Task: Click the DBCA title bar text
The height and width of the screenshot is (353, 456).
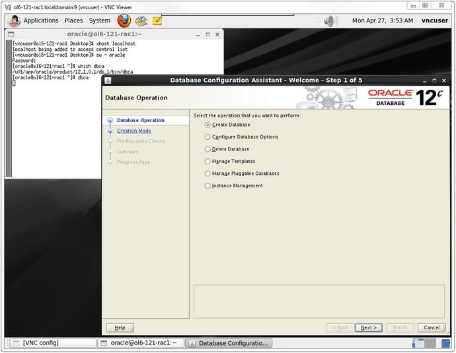Action: pos(266,80)
